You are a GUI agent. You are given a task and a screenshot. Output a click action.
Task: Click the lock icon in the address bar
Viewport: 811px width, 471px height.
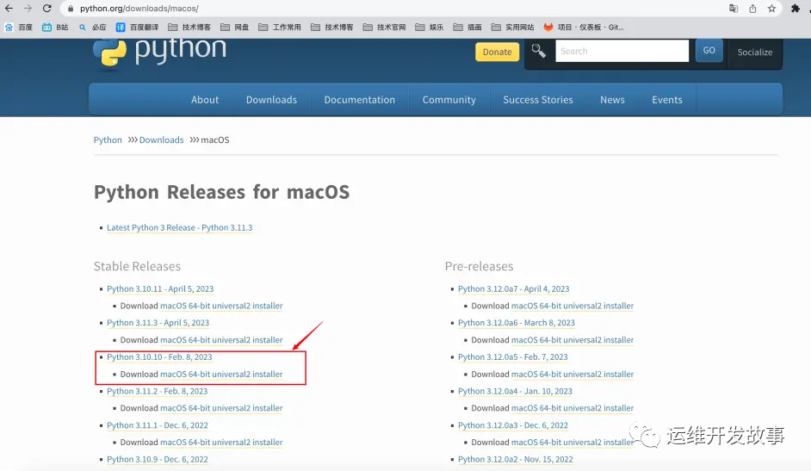[x=71, y=9]
